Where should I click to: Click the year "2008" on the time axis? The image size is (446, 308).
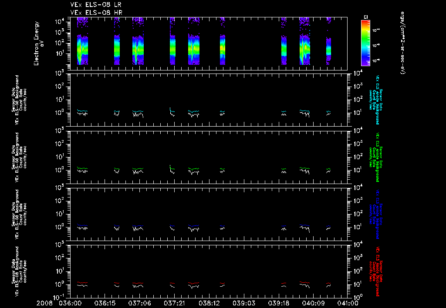click(x=45, y=303)
